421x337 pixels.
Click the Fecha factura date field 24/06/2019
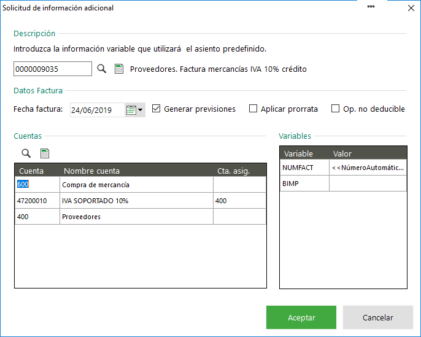pos(97,110)
